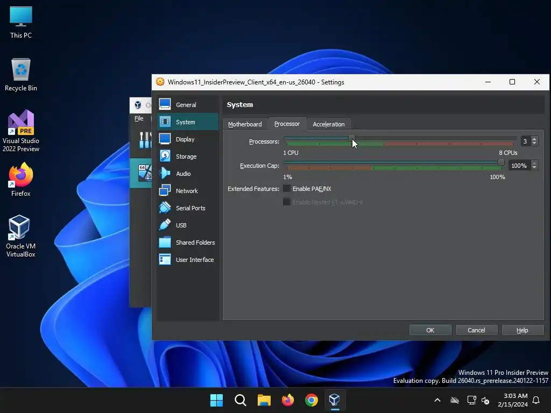551x413 pixels.
Task: Click the This PC desktop icon
Action: click(x=20, y=22)
